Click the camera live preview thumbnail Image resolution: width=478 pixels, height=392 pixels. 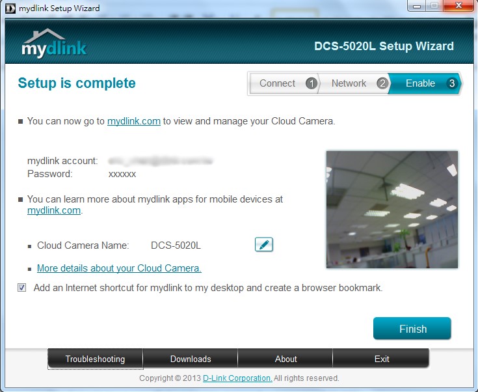[392, 210]
